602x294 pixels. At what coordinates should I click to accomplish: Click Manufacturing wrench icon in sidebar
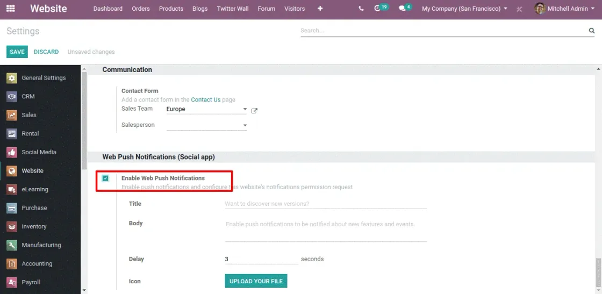12,245
